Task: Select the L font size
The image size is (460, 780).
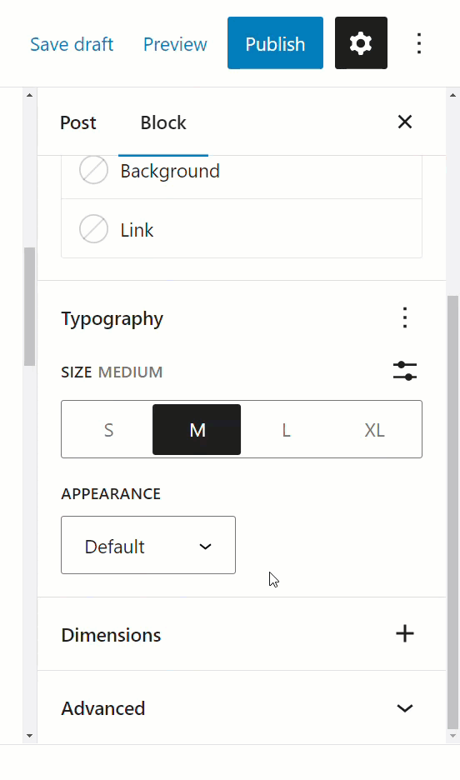Action: coord(286,429)
